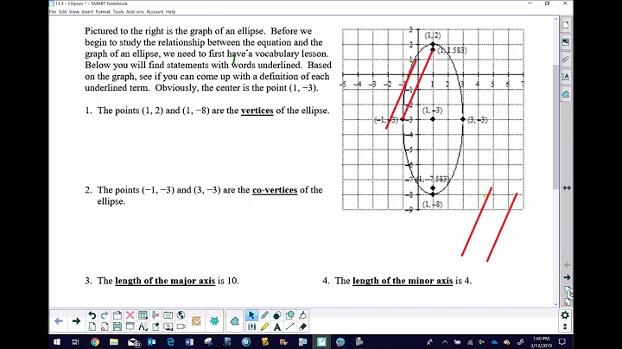The width and height of the screenshot is (622, 349).
Task: Open the teal monster activity icon
Action: point(214,320)
